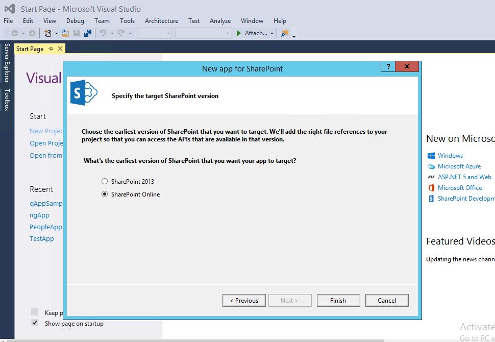
Task: Click the Save toolbar icon
Action: coord(77,33)
